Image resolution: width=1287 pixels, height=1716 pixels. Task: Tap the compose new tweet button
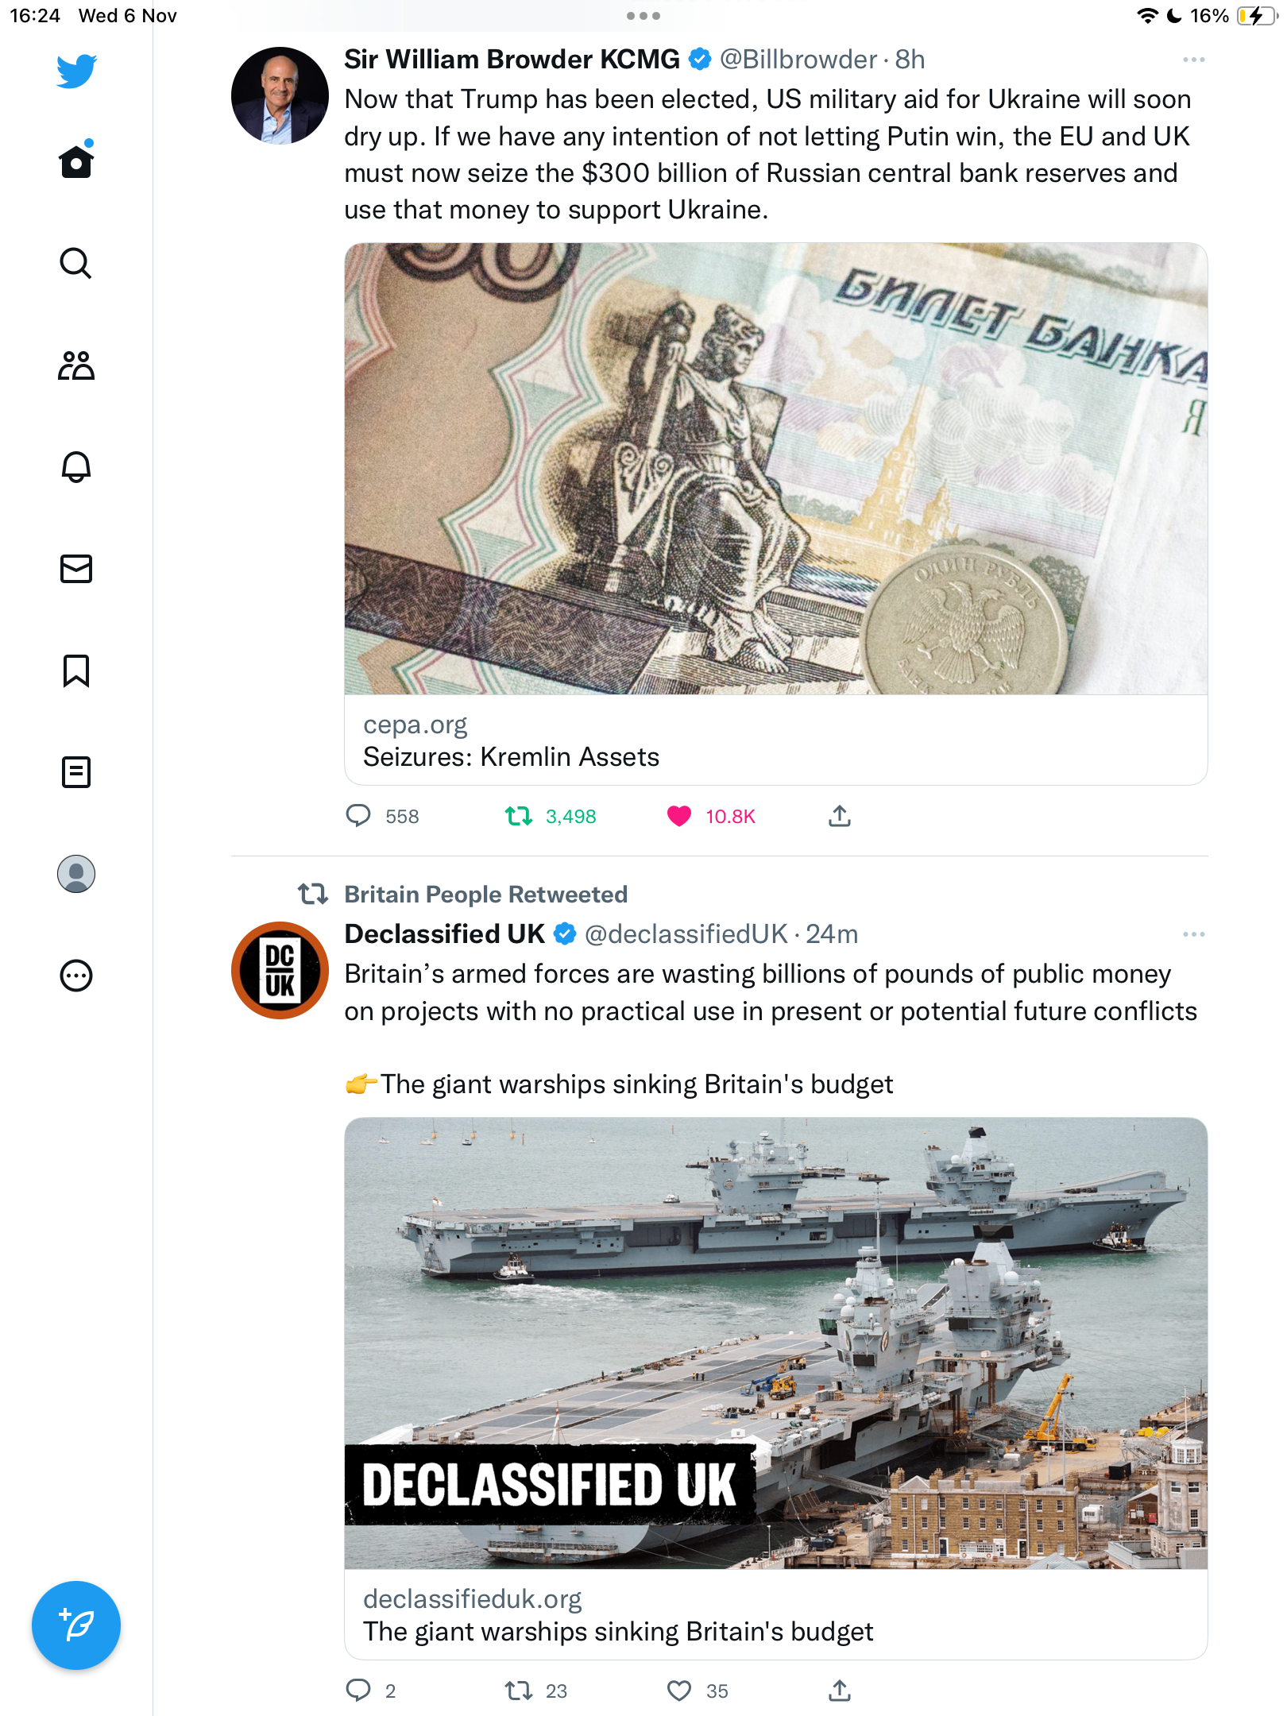click(x=76, y=1625)
